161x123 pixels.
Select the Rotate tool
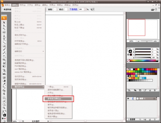(x=4, y=56)
